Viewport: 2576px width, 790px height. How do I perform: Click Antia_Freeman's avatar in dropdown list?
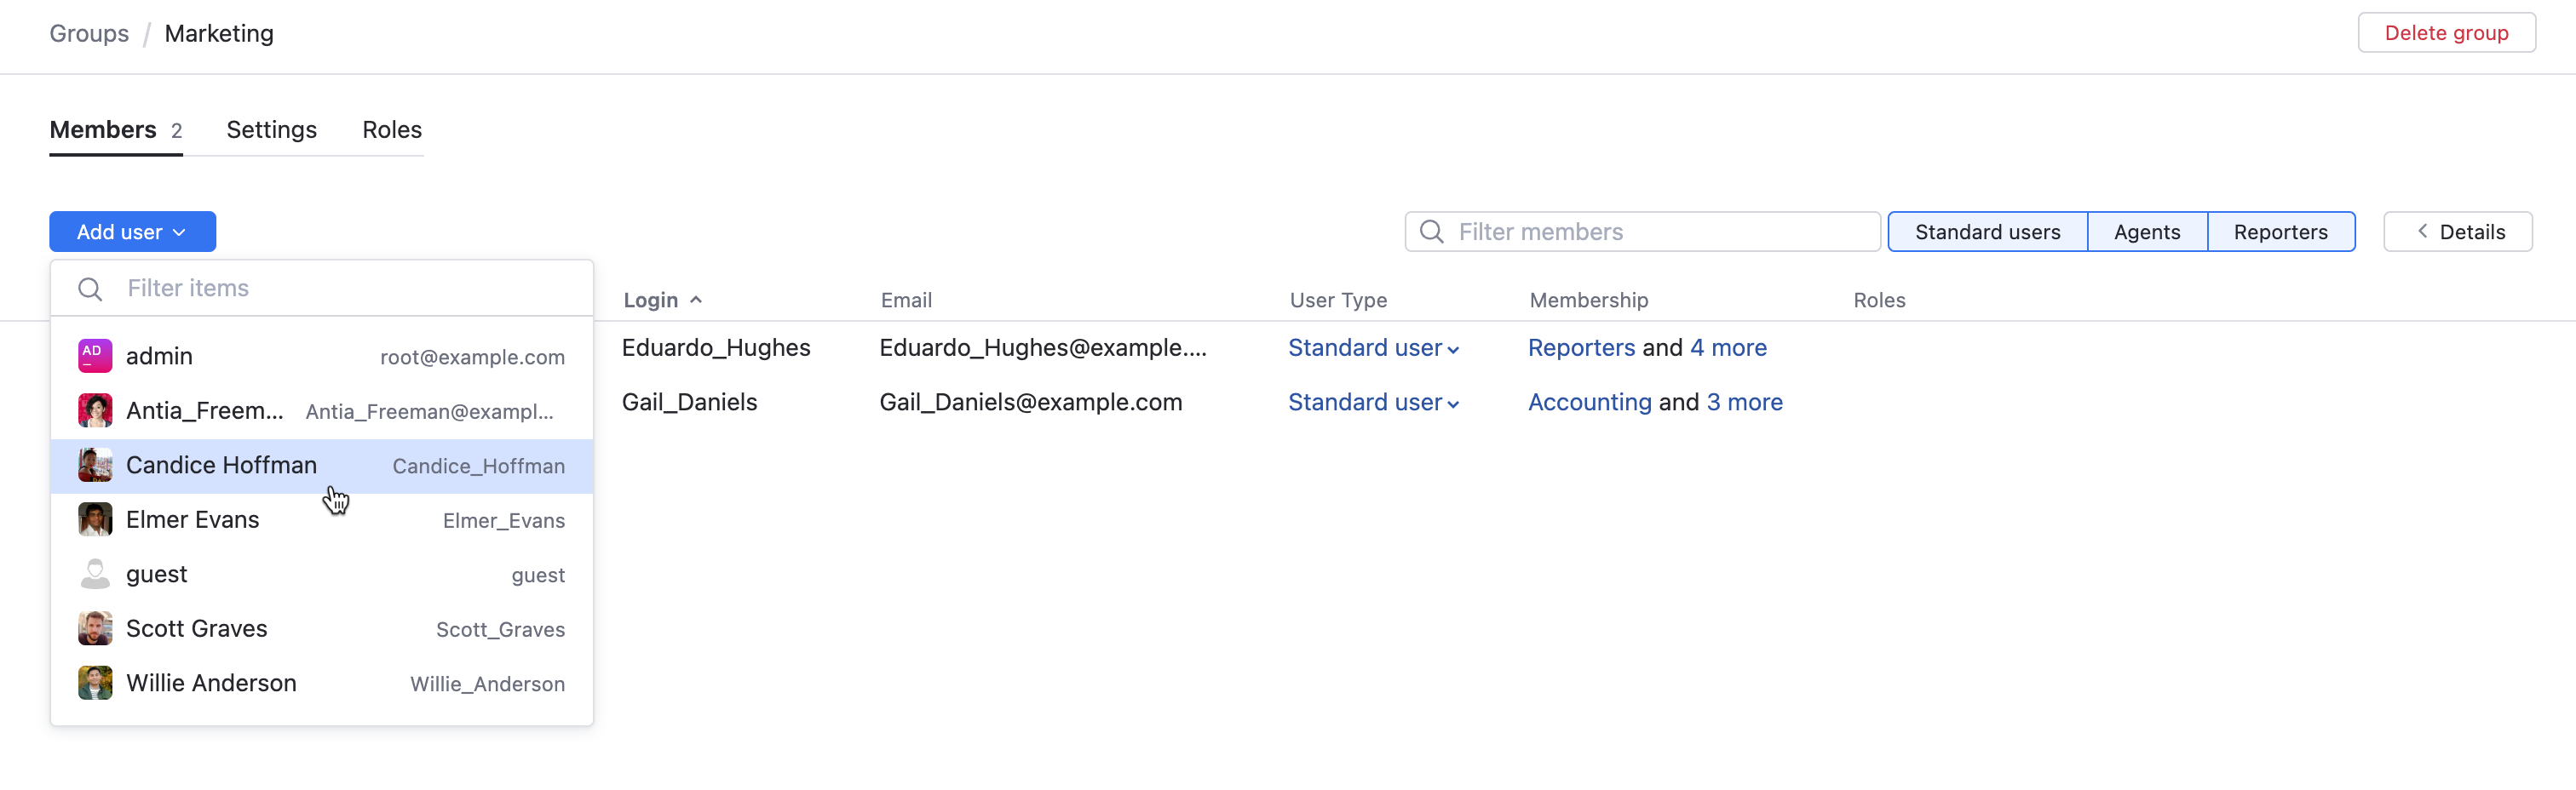95,410
